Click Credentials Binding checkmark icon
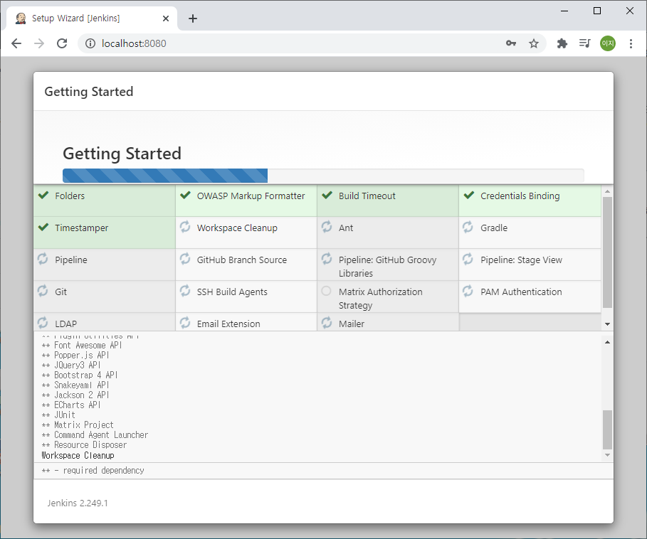Viewport: 647px width, 539px height. tap(469, 195)
